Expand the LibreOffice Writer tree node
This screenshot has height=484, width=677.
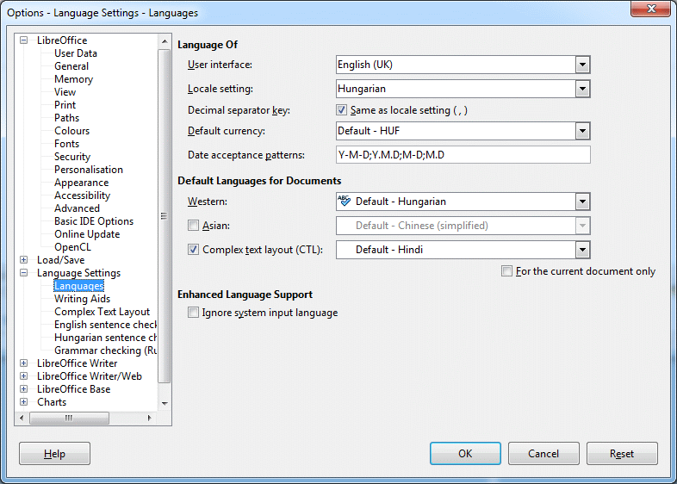24,363
